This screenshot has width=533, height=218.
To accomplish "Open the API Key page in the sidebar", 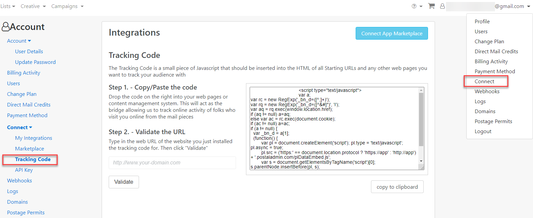I will (x=24, y=170).
